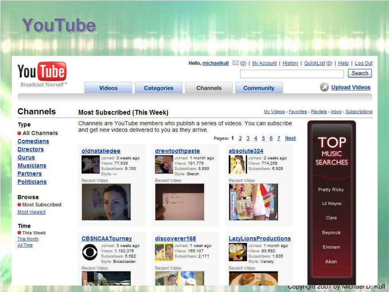Filter channels by Politicians
Screen dimensions: 389x292
click(x=32, y=182)
